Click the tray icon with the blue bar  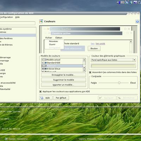point(118,2)
